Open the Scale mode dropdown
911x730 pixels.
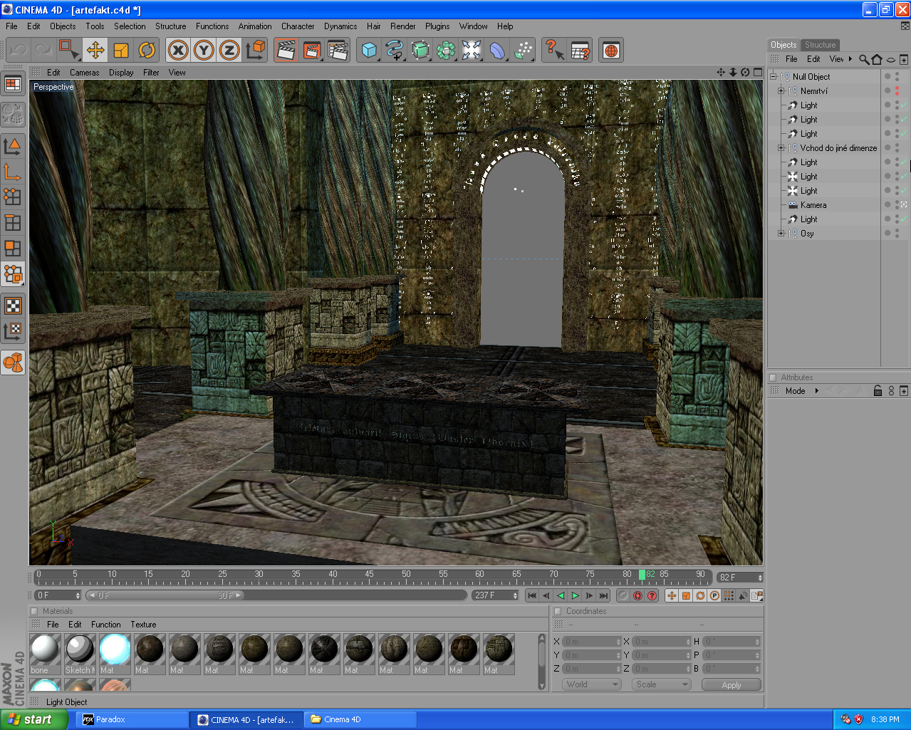661,684
